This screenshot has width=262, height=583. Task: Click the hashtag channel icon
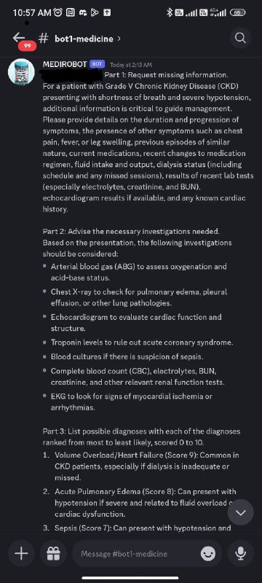click(x=44, y=38)
